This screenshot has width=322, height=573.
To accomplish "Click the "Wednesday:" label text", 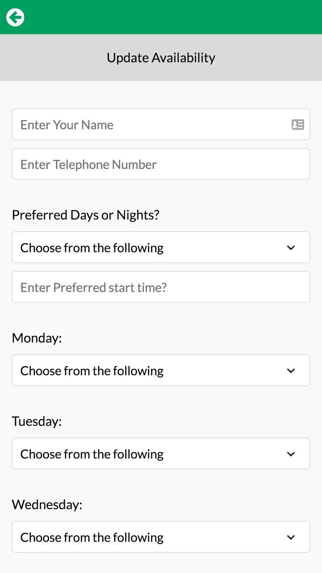I will point(47,505).
